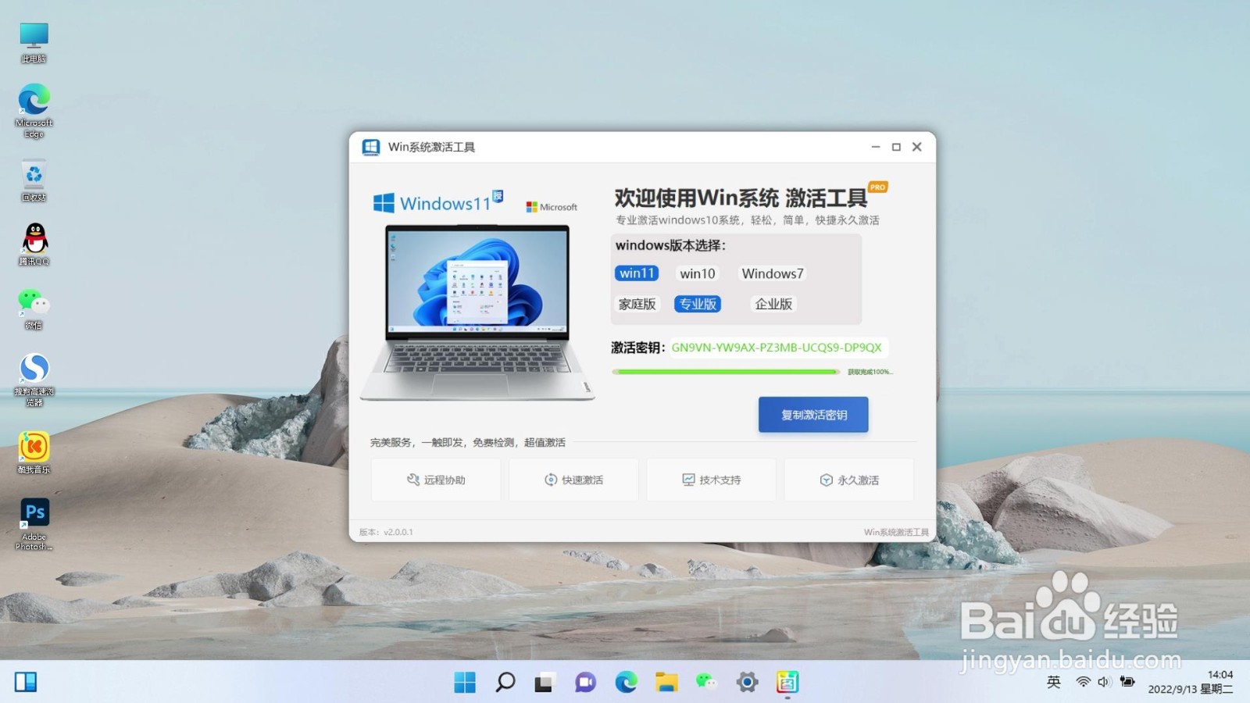Open the volume speaker tray icon
1250x703 pixels.
(x=1104, y=682)
